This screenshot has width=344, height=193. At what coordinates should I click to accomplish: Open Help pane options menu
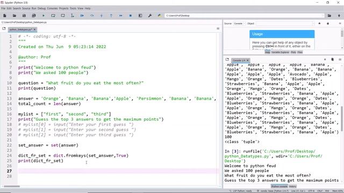point(340,24)
